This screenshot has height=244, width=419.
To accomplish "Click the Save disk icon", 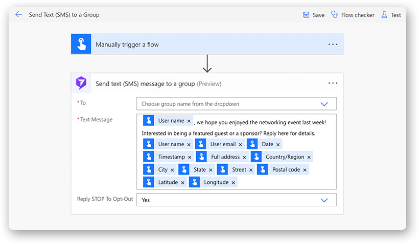I will [x=306, y=15].
